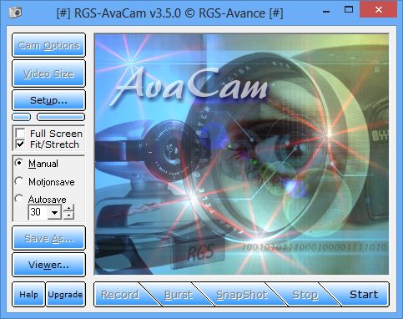Image resolution: width=403 pixels, height=319 pixels.
Task: Click the wide blank bar below Setup
Action: pos(61,117)
